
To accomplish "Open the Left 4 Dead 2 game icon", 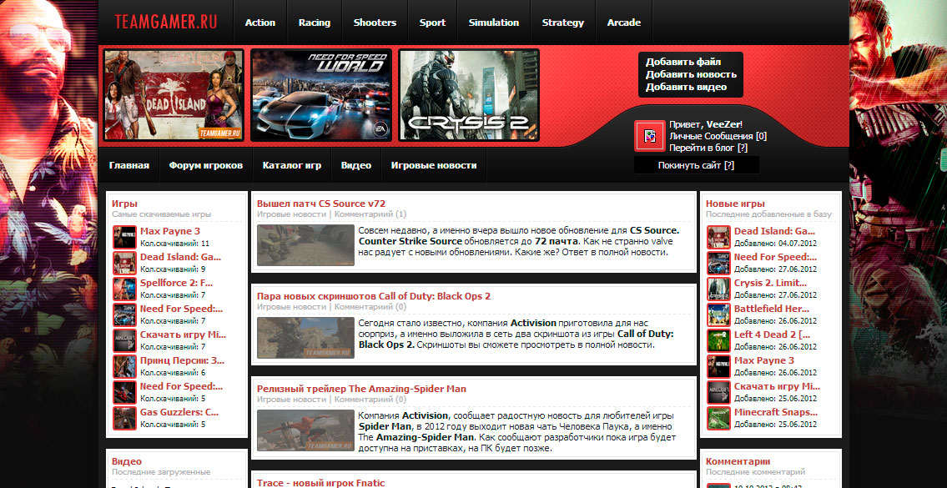I will click(718, 340).
